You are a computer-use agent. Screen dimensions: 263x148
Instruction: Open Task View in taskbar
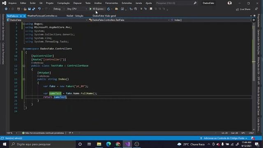click(x=89, y=144)
